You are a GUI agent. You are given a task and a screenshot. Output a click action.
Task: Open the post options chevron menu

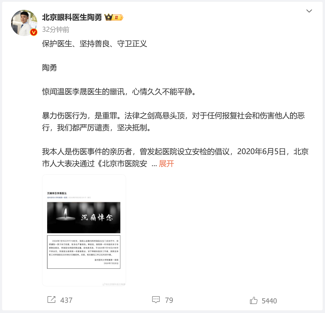click(x=309, y=11)
